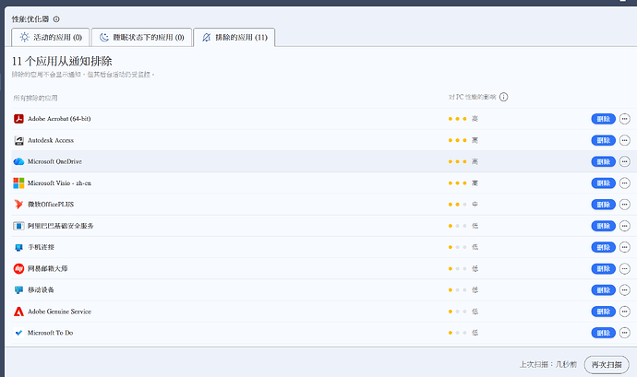Click the Adobe Acrobat (64-bit) app icon
637x377 pixels.
(18, 119)
